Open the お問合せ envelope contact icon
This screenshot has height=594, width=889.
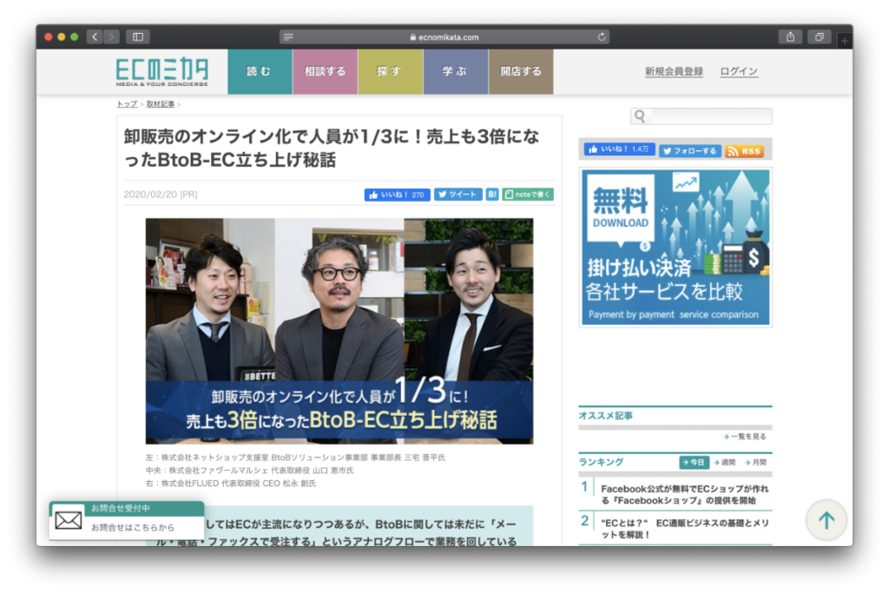[69, 520]
